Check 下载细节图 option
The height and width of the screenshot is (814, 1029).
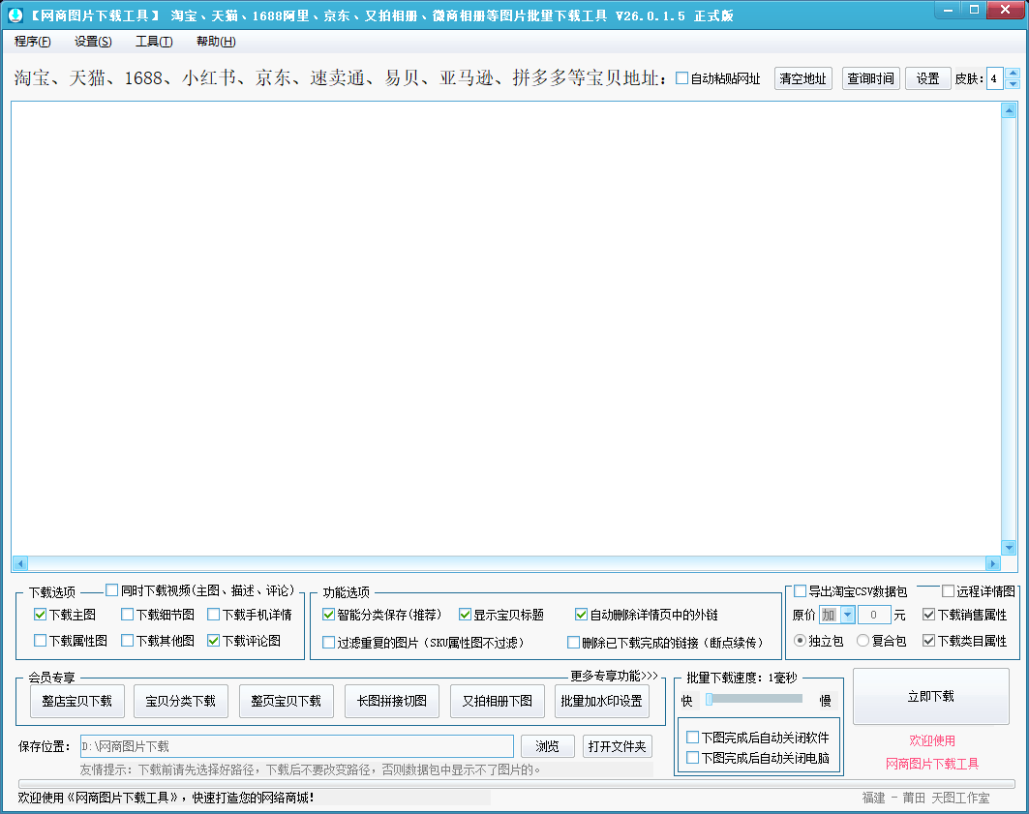[x=128, y=615]
